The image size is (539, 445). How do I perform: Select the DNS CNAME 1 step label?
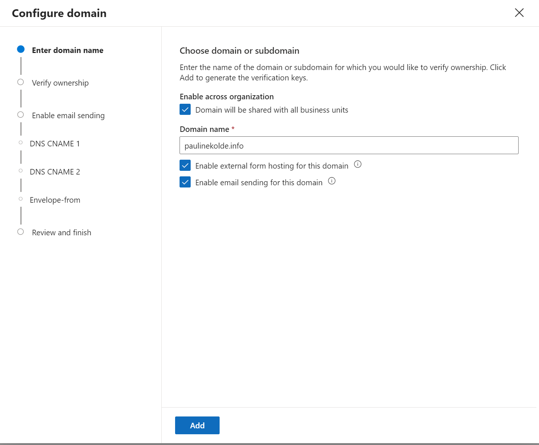tap(55, 143)
